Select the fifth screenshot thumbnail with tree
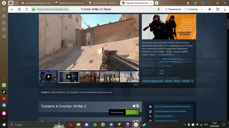The width and height of the screenshot is (229, 128). 130,77
